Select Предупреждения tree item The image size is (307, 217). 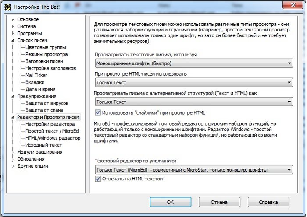pyautogui.click(x=36, y=96)
